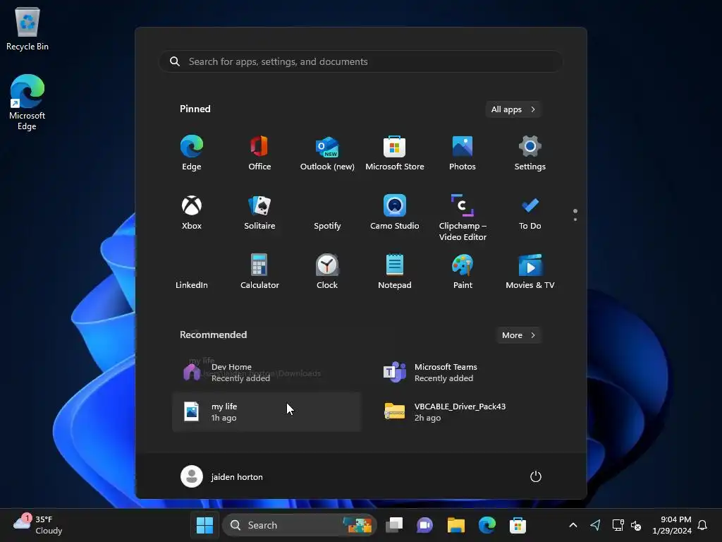This screenshot has height=542, width=722.
Task: Open the VBCABLE_Driver_Pack43 recommended folder
Action: [469, 412]
